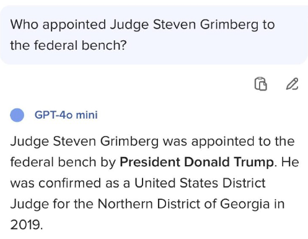
Task: Click 'United States District' in the answer
Action: 200,183
